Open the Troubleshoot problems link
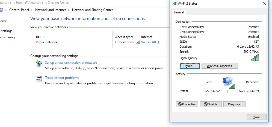The height and width of the screenshot is (127, 272). [x=62, y=78]
